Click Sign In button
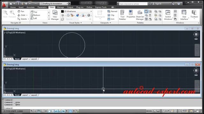The width and height of the screenshot is (204, 114). 157,4
